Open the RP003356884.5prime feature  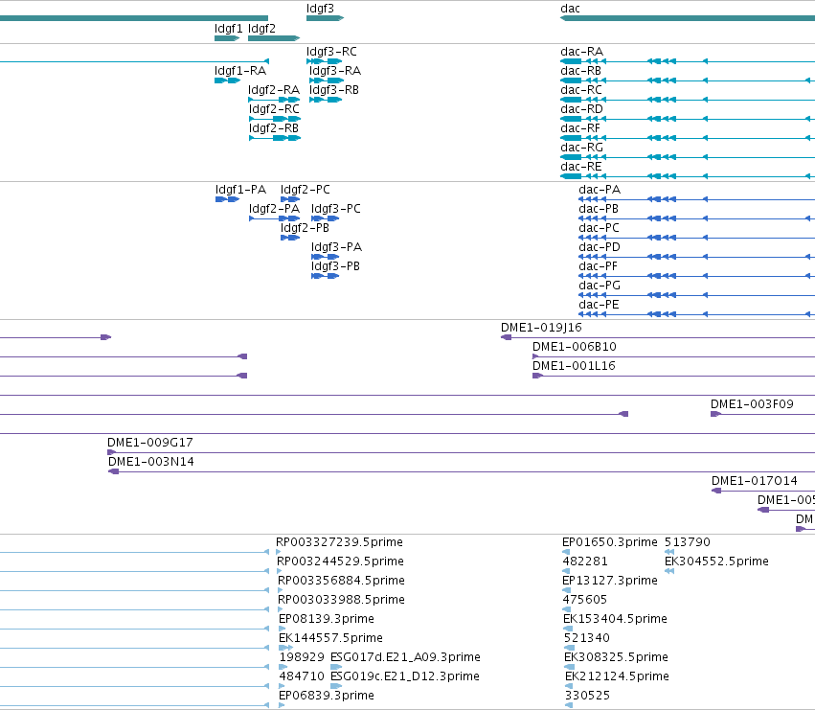point(281,590)
